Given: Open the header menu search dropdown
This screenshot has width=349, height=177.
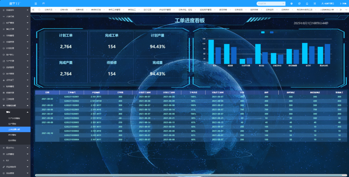Looking at the screenshot, I should 271,4.
